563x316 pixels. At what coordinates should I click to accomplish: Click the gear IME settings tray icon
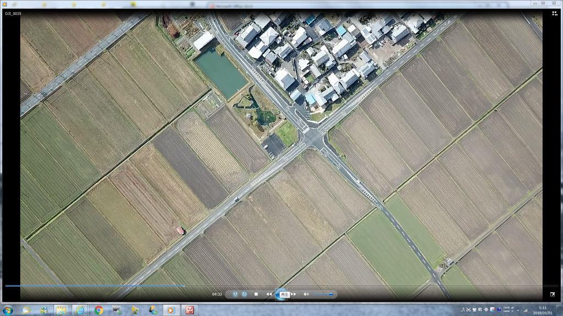pos(486,310)
